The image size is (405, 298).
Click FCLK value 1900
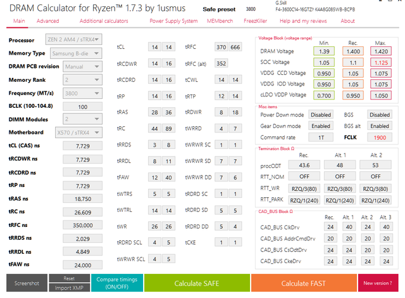pyautogui.click(x=380, y=138)
